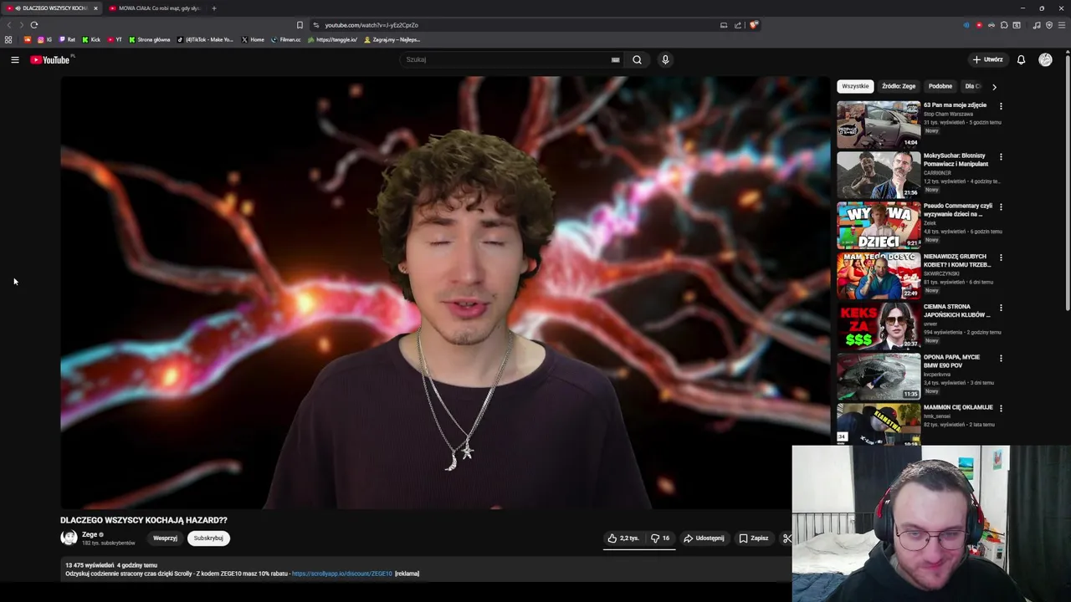Open the clip scissors action
1071x602 pixels.
[x=787, y=538]
